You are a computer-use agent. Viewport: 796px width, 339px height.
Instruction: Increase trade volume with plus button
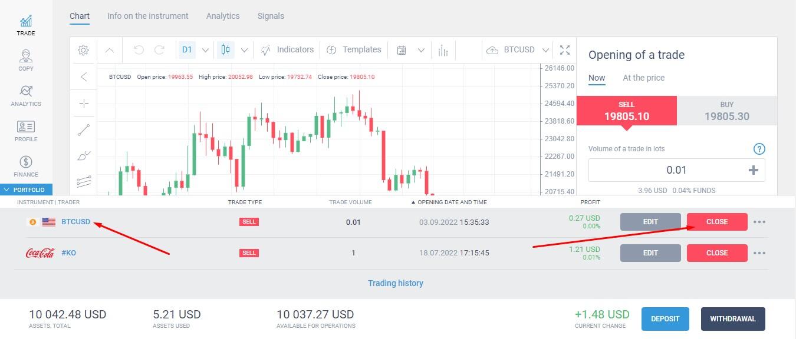click(x=753, y=170)
